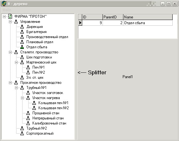Click the person icon next to Бухгалтерия
The width and height of the screenshot is (179, 141).
tap(22, 32)
